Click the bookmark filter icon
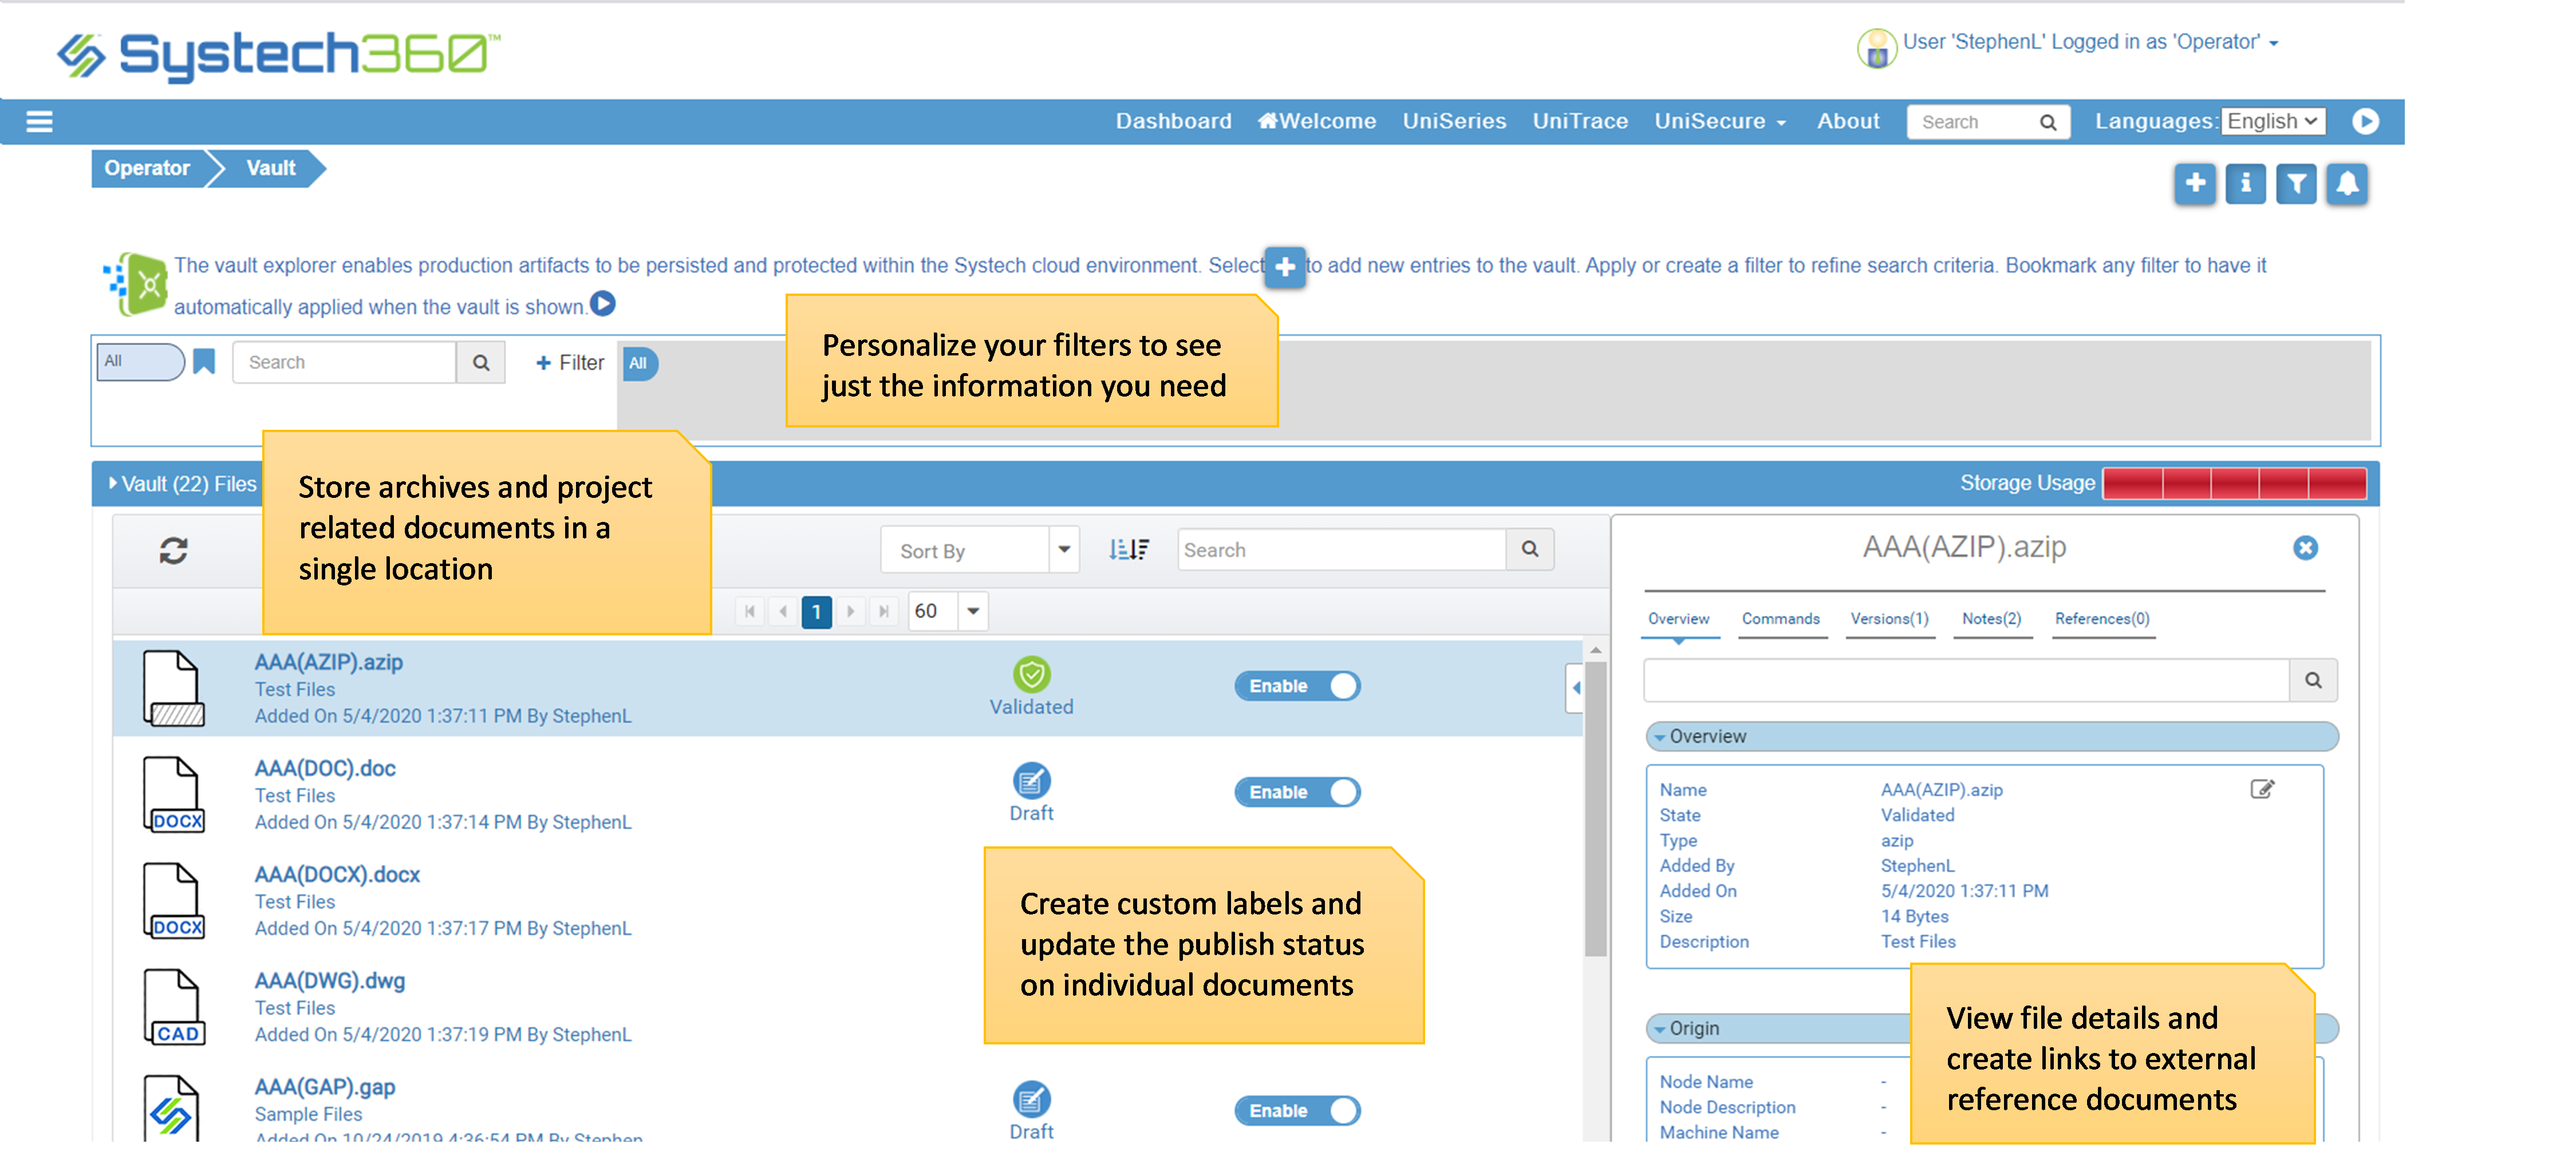 click(204, 362)
